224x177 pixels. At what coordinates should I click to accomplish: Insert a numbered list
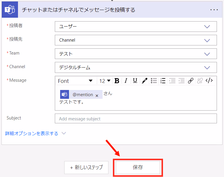(x=163, y=81)
